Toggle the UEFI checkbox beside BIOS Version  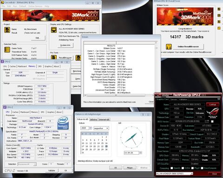(x=212, y=121)
